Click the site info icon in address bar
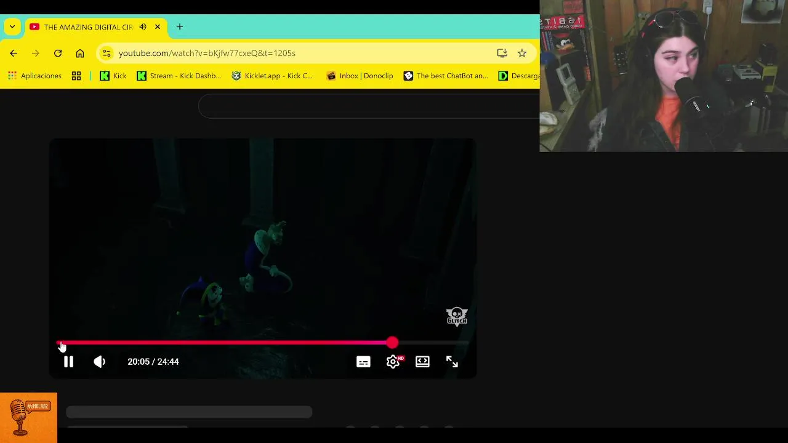788x443 pixels. (x=107, y=54)
